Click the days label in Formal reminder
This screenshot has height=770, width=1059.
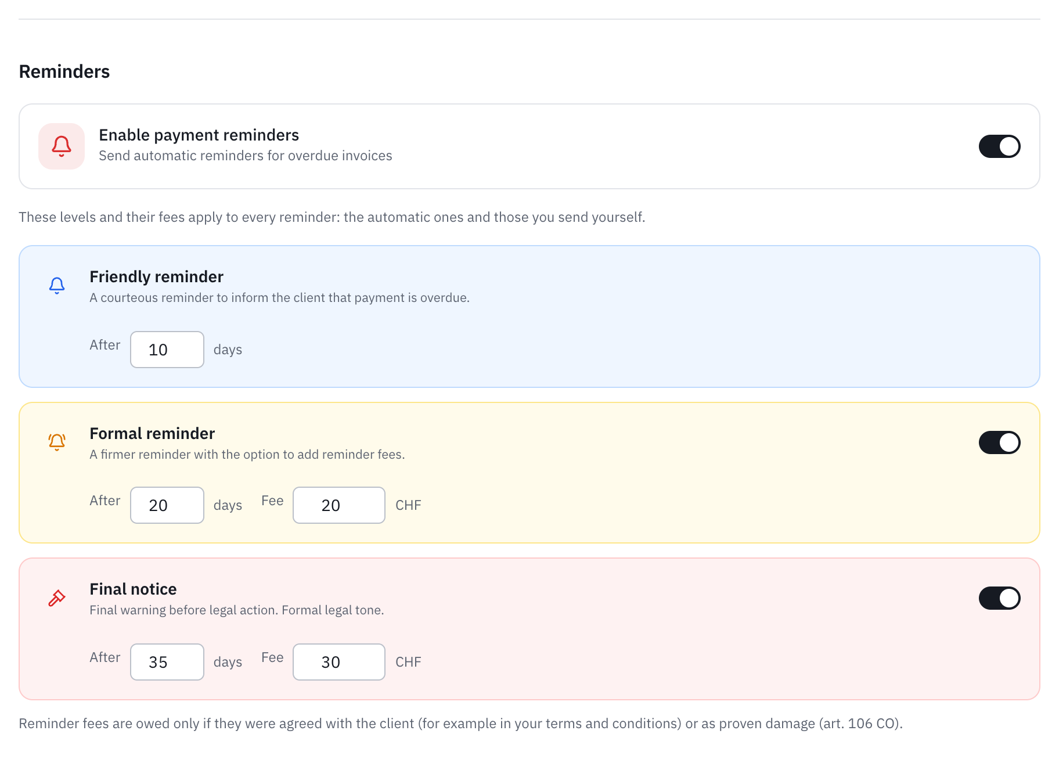pyautogui.click(x=228, y=505)
